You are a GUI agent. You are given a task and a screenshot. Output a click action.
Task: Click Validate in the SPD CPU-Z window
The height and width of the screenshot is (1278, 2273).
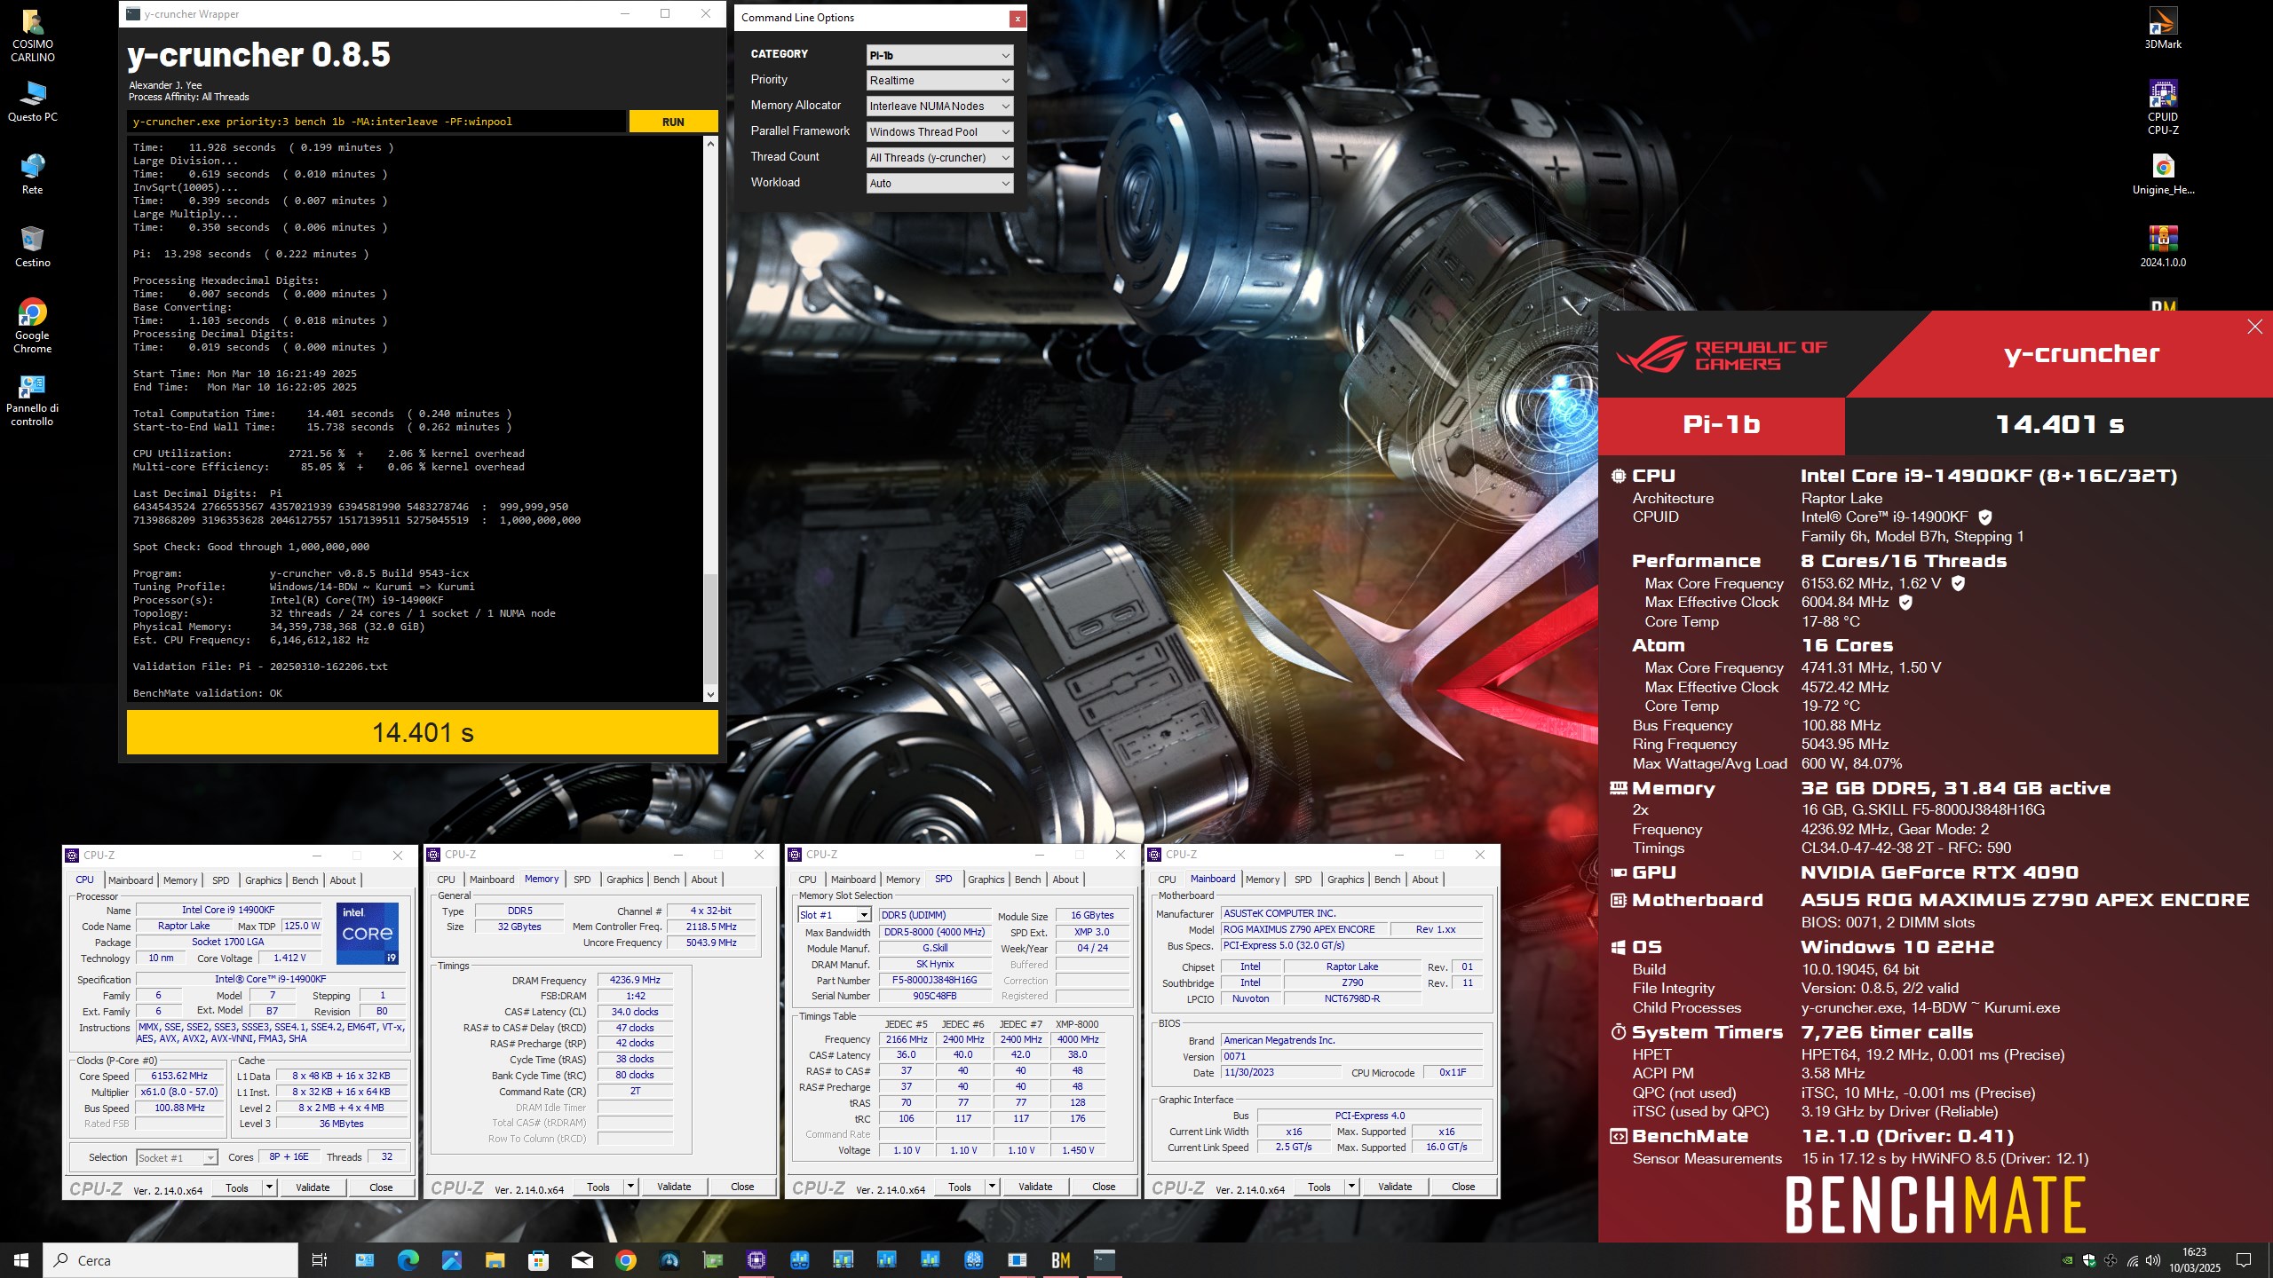click(1035, 1187)
